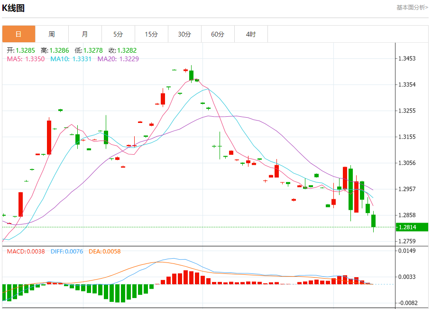Click the green 1.2814 current price tag

click(x=412, y=227)
